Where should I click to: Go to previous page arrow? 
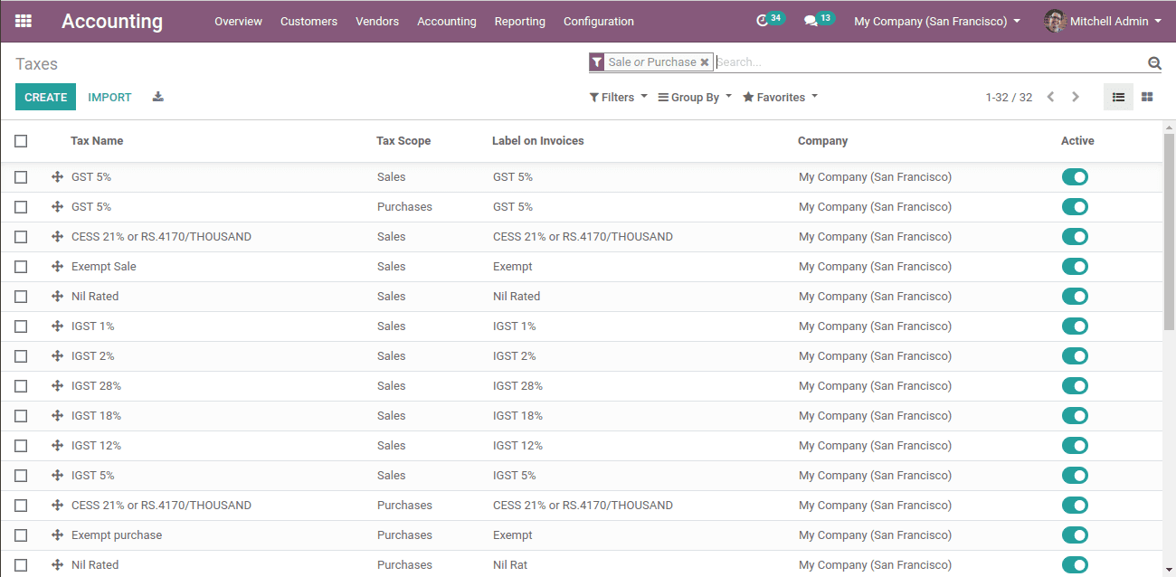point(1050,97)
